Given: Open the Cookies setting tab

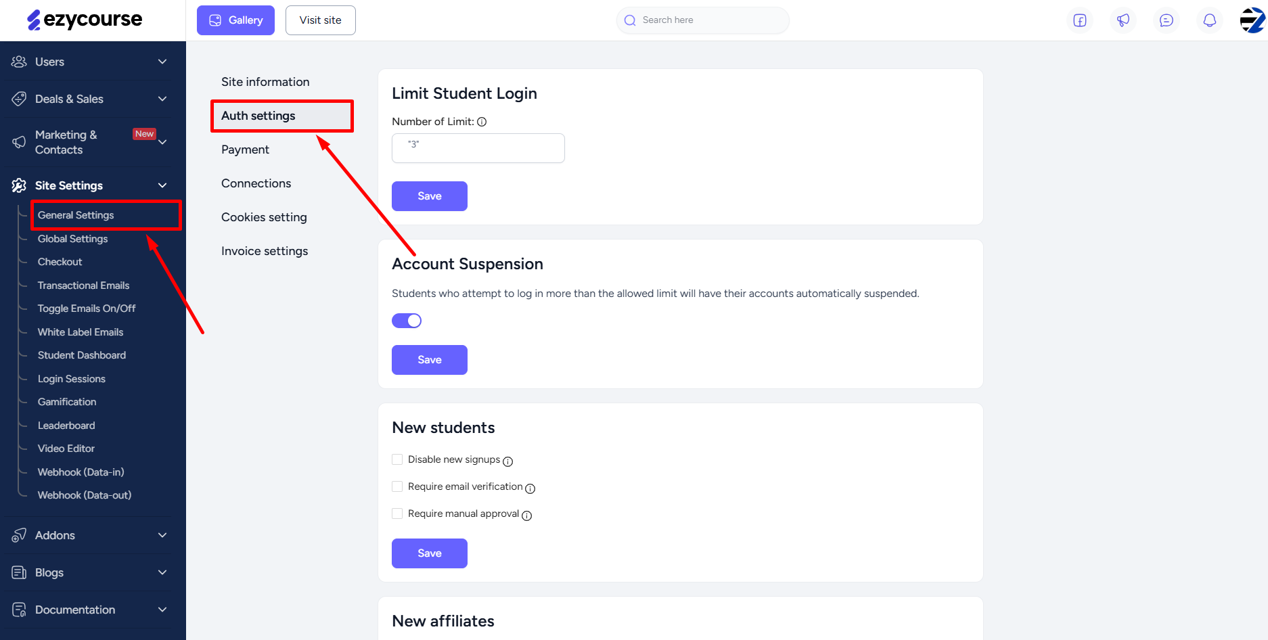Looking at the screenshot, I should coord(264,217).
